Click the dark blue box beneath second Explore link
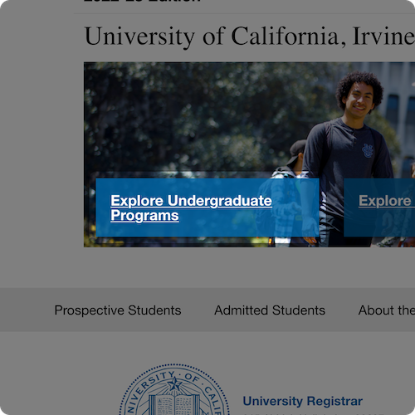The width and height of the screenshot is (415, 415). [x=379, y=222]
